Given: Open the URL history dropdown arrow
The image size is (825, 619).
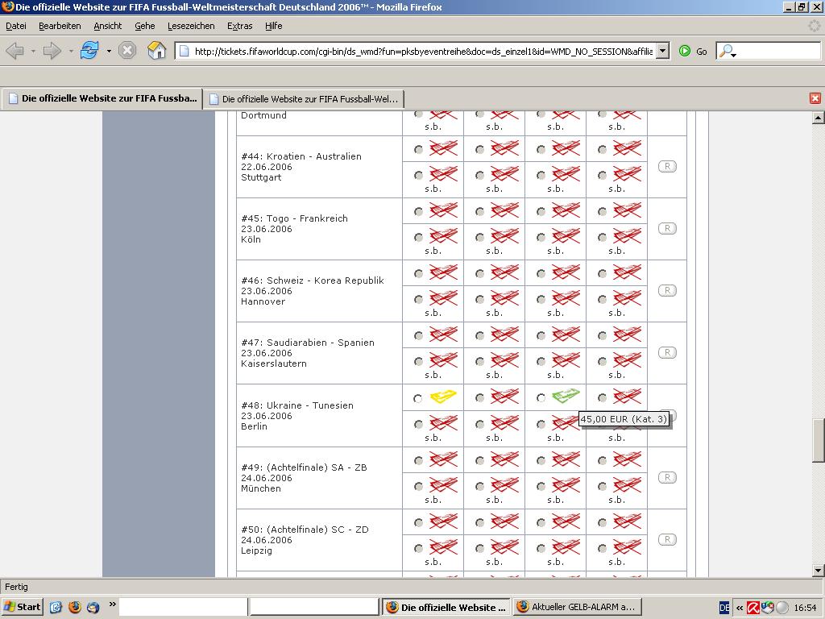Looking at the screenshot, I should coord(662,51).
